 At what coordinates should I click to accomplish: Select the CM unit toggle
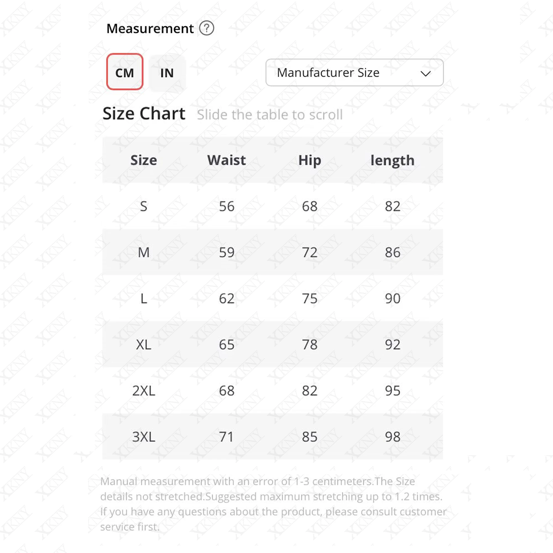[124, 72]
